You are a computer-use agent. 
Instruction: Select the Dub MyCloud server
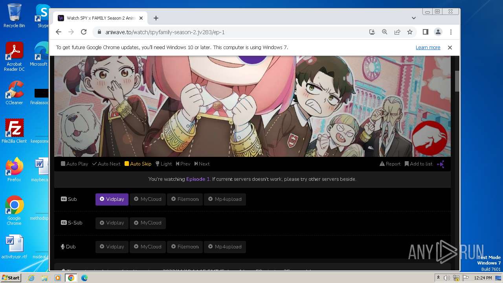pos(148,247)
